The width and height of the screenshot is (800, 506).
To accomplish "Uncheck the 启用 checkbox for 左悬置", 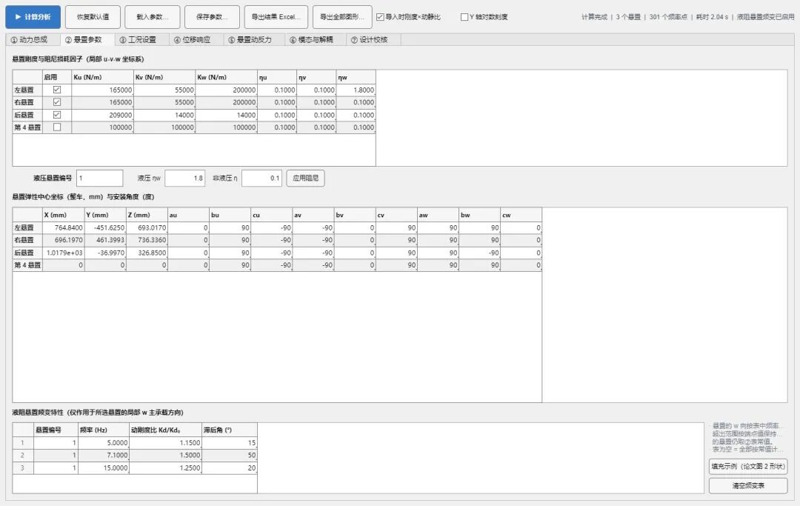I will (57, 90).
